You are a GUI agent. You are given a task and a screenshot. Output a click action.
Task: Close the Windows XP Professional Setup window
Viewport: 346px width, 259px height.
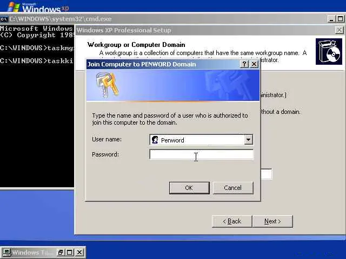(x=340, y=30)
